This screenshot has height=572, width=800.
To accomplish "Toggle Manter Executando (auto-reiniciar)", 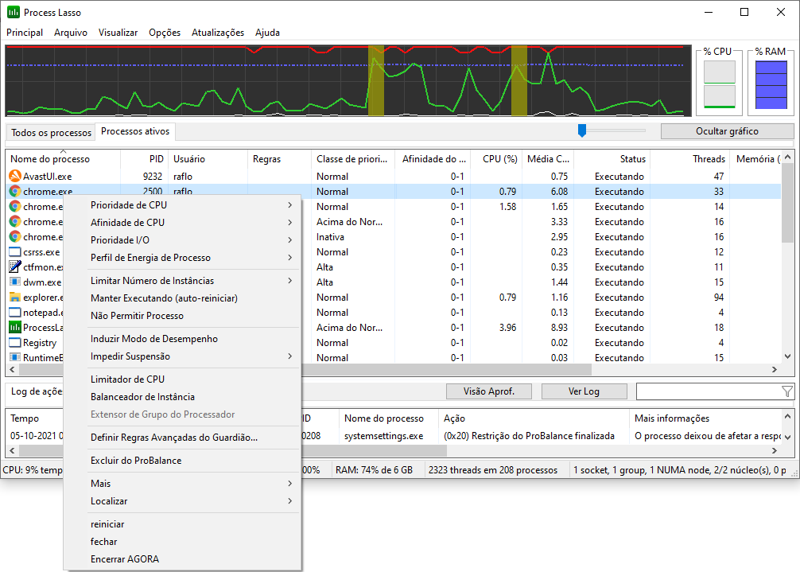I will [165, 298].
